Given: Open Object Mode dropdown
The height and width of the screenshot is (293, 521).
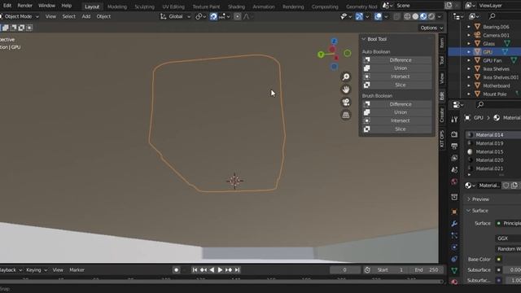Looking at the screenshot, I should [x=20, y=16].
